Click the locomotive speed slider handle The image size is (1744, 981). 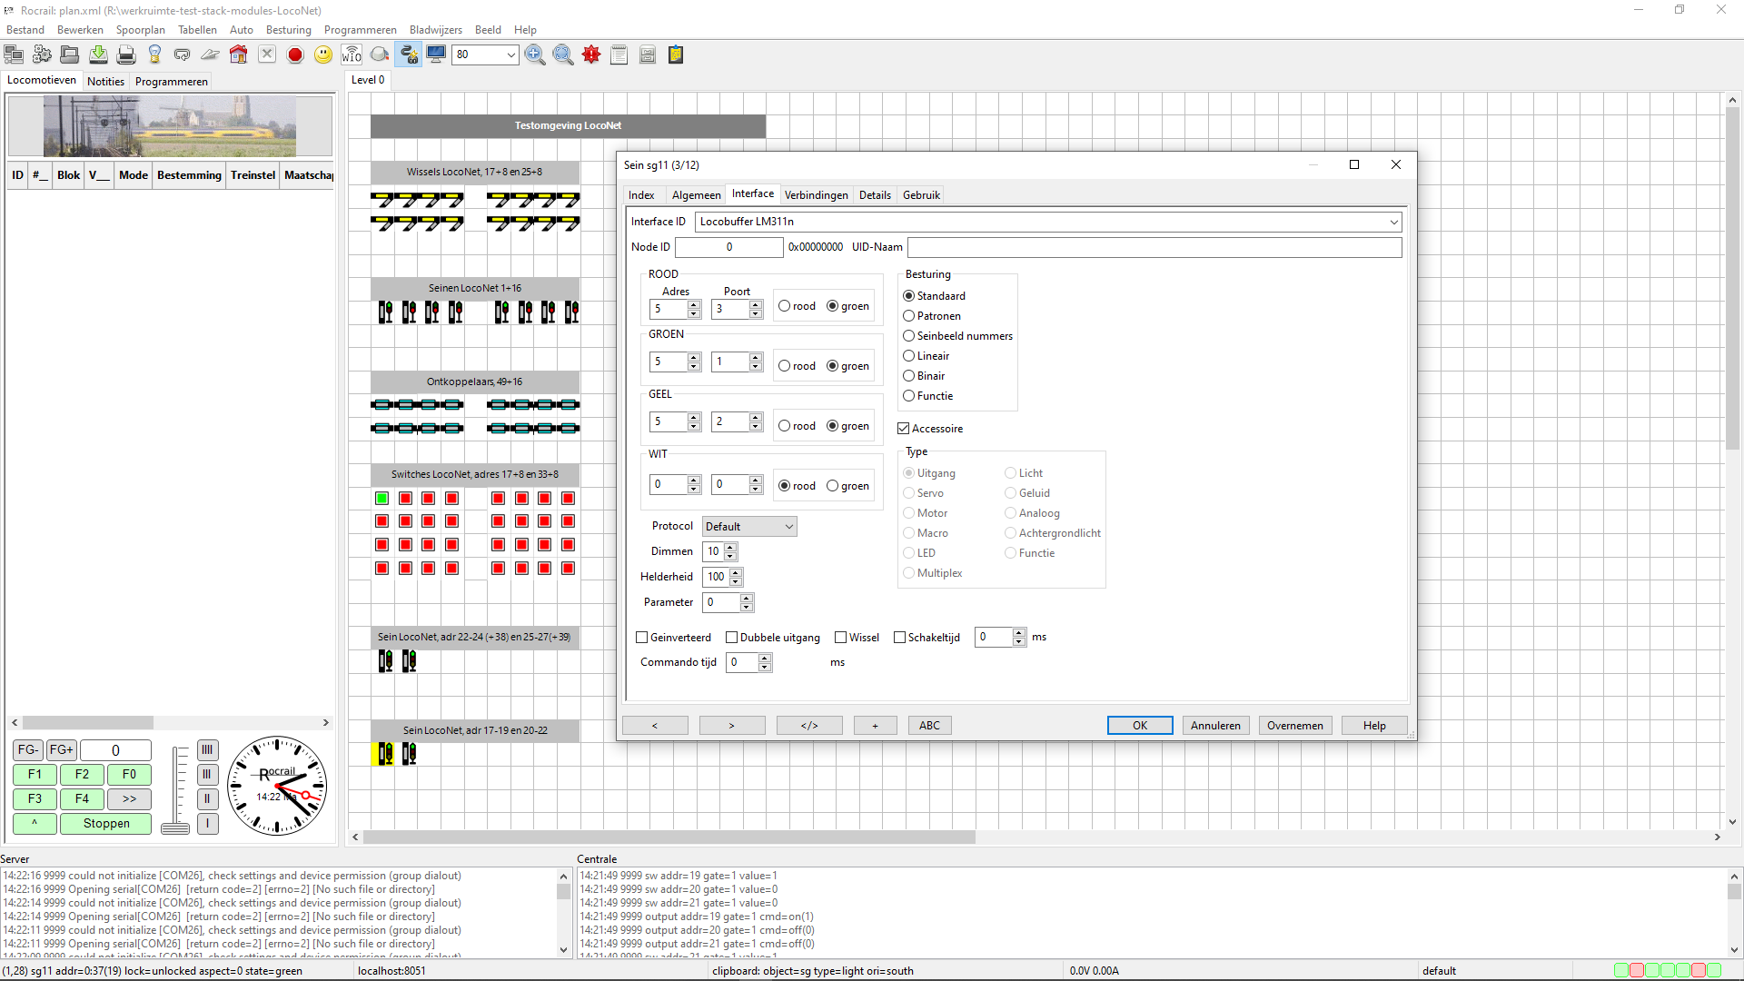(175, 827)
